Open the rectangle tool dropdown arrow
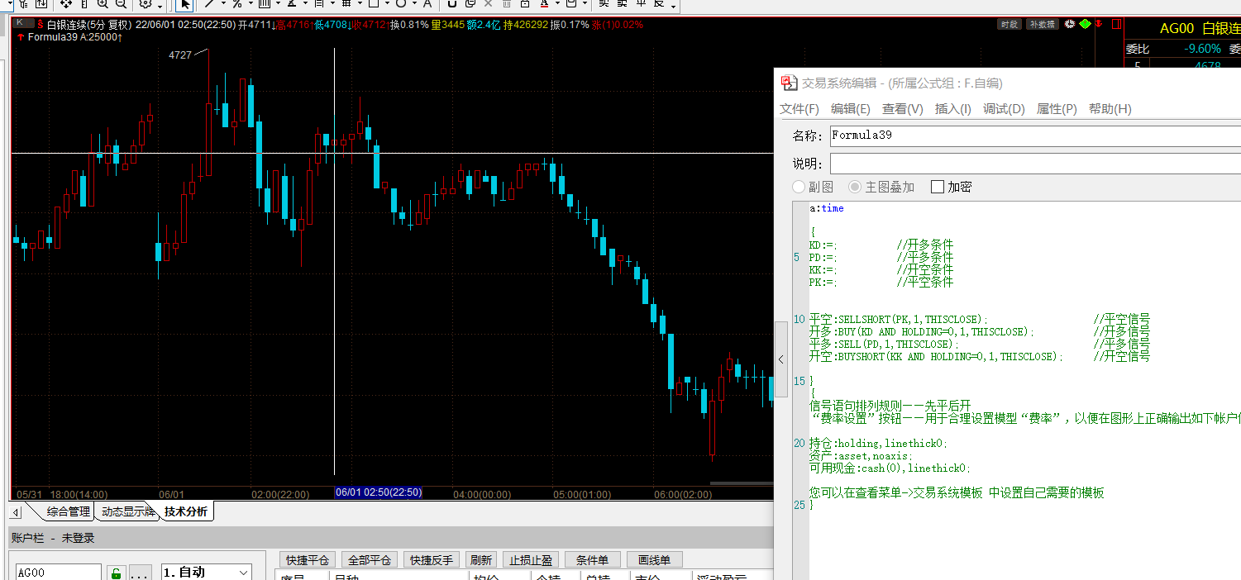The height and width of the screenshot is (580, 1241). point(388,4)
